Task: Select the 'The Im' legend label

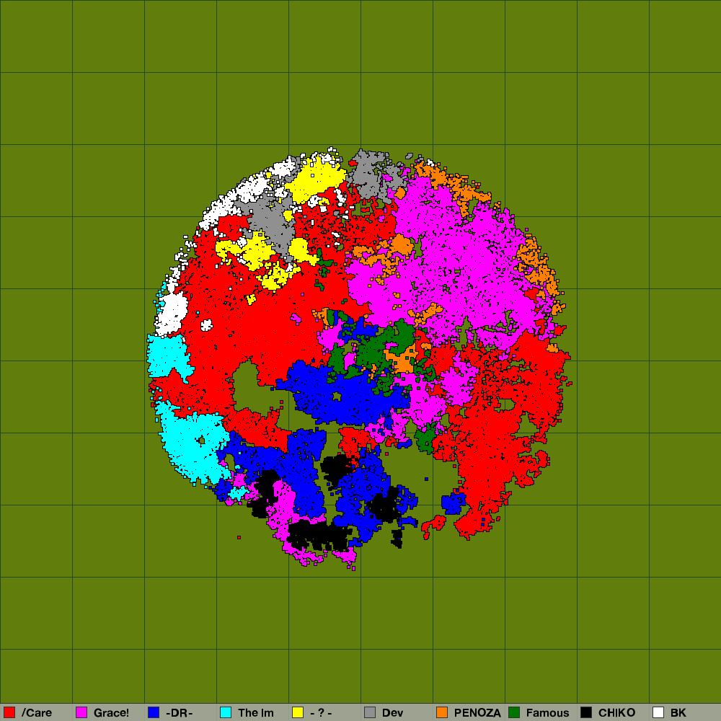Action: pos(256,713)
